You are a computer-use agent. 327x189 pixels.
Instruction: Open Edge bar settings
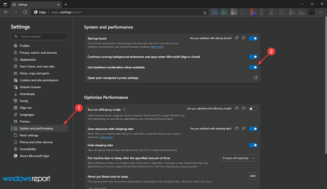39,108
